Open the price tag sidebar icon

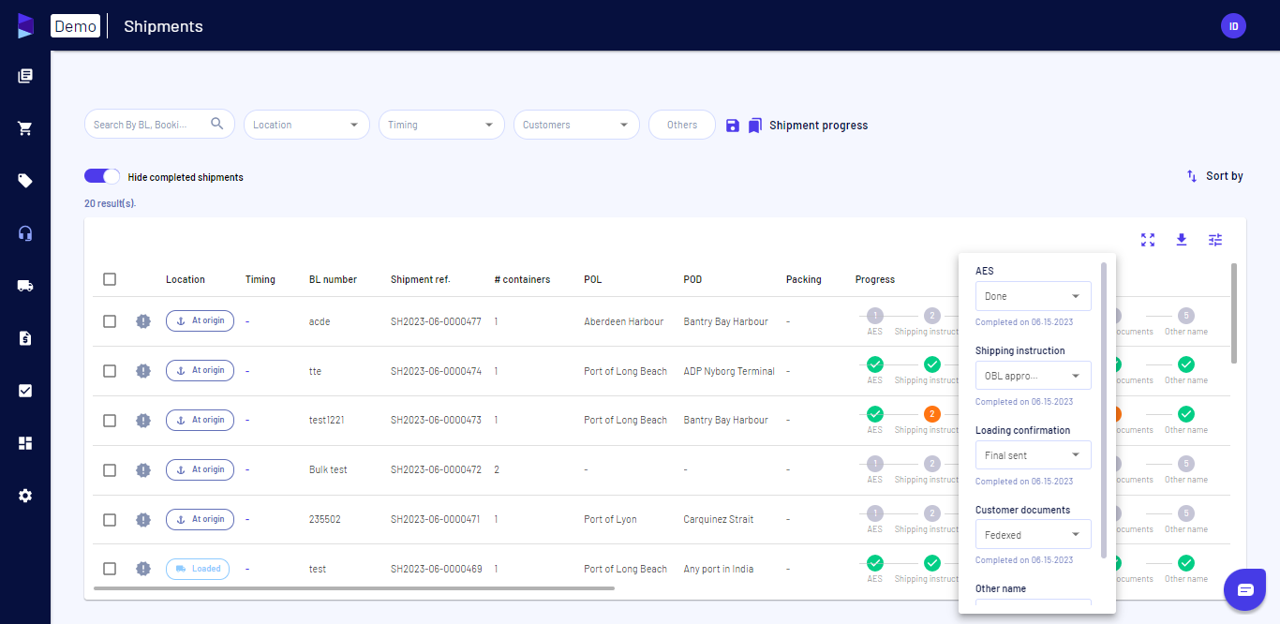[25, 181]
